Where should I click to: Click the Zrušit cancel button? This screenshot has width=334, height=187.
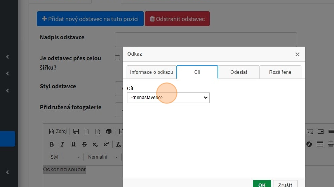pyautogui.click(x=285, y=185)
